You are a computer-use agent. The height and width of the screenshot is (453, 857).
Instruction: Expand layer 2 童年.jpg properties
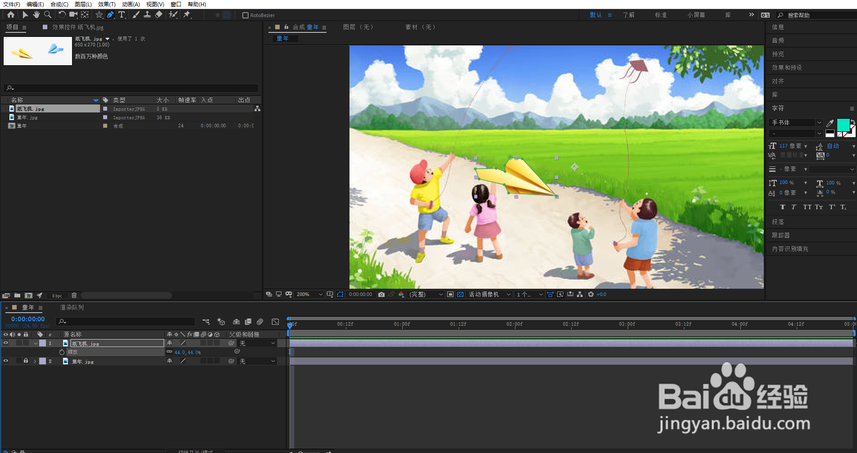pyautogui.click(x=35, y=361)
